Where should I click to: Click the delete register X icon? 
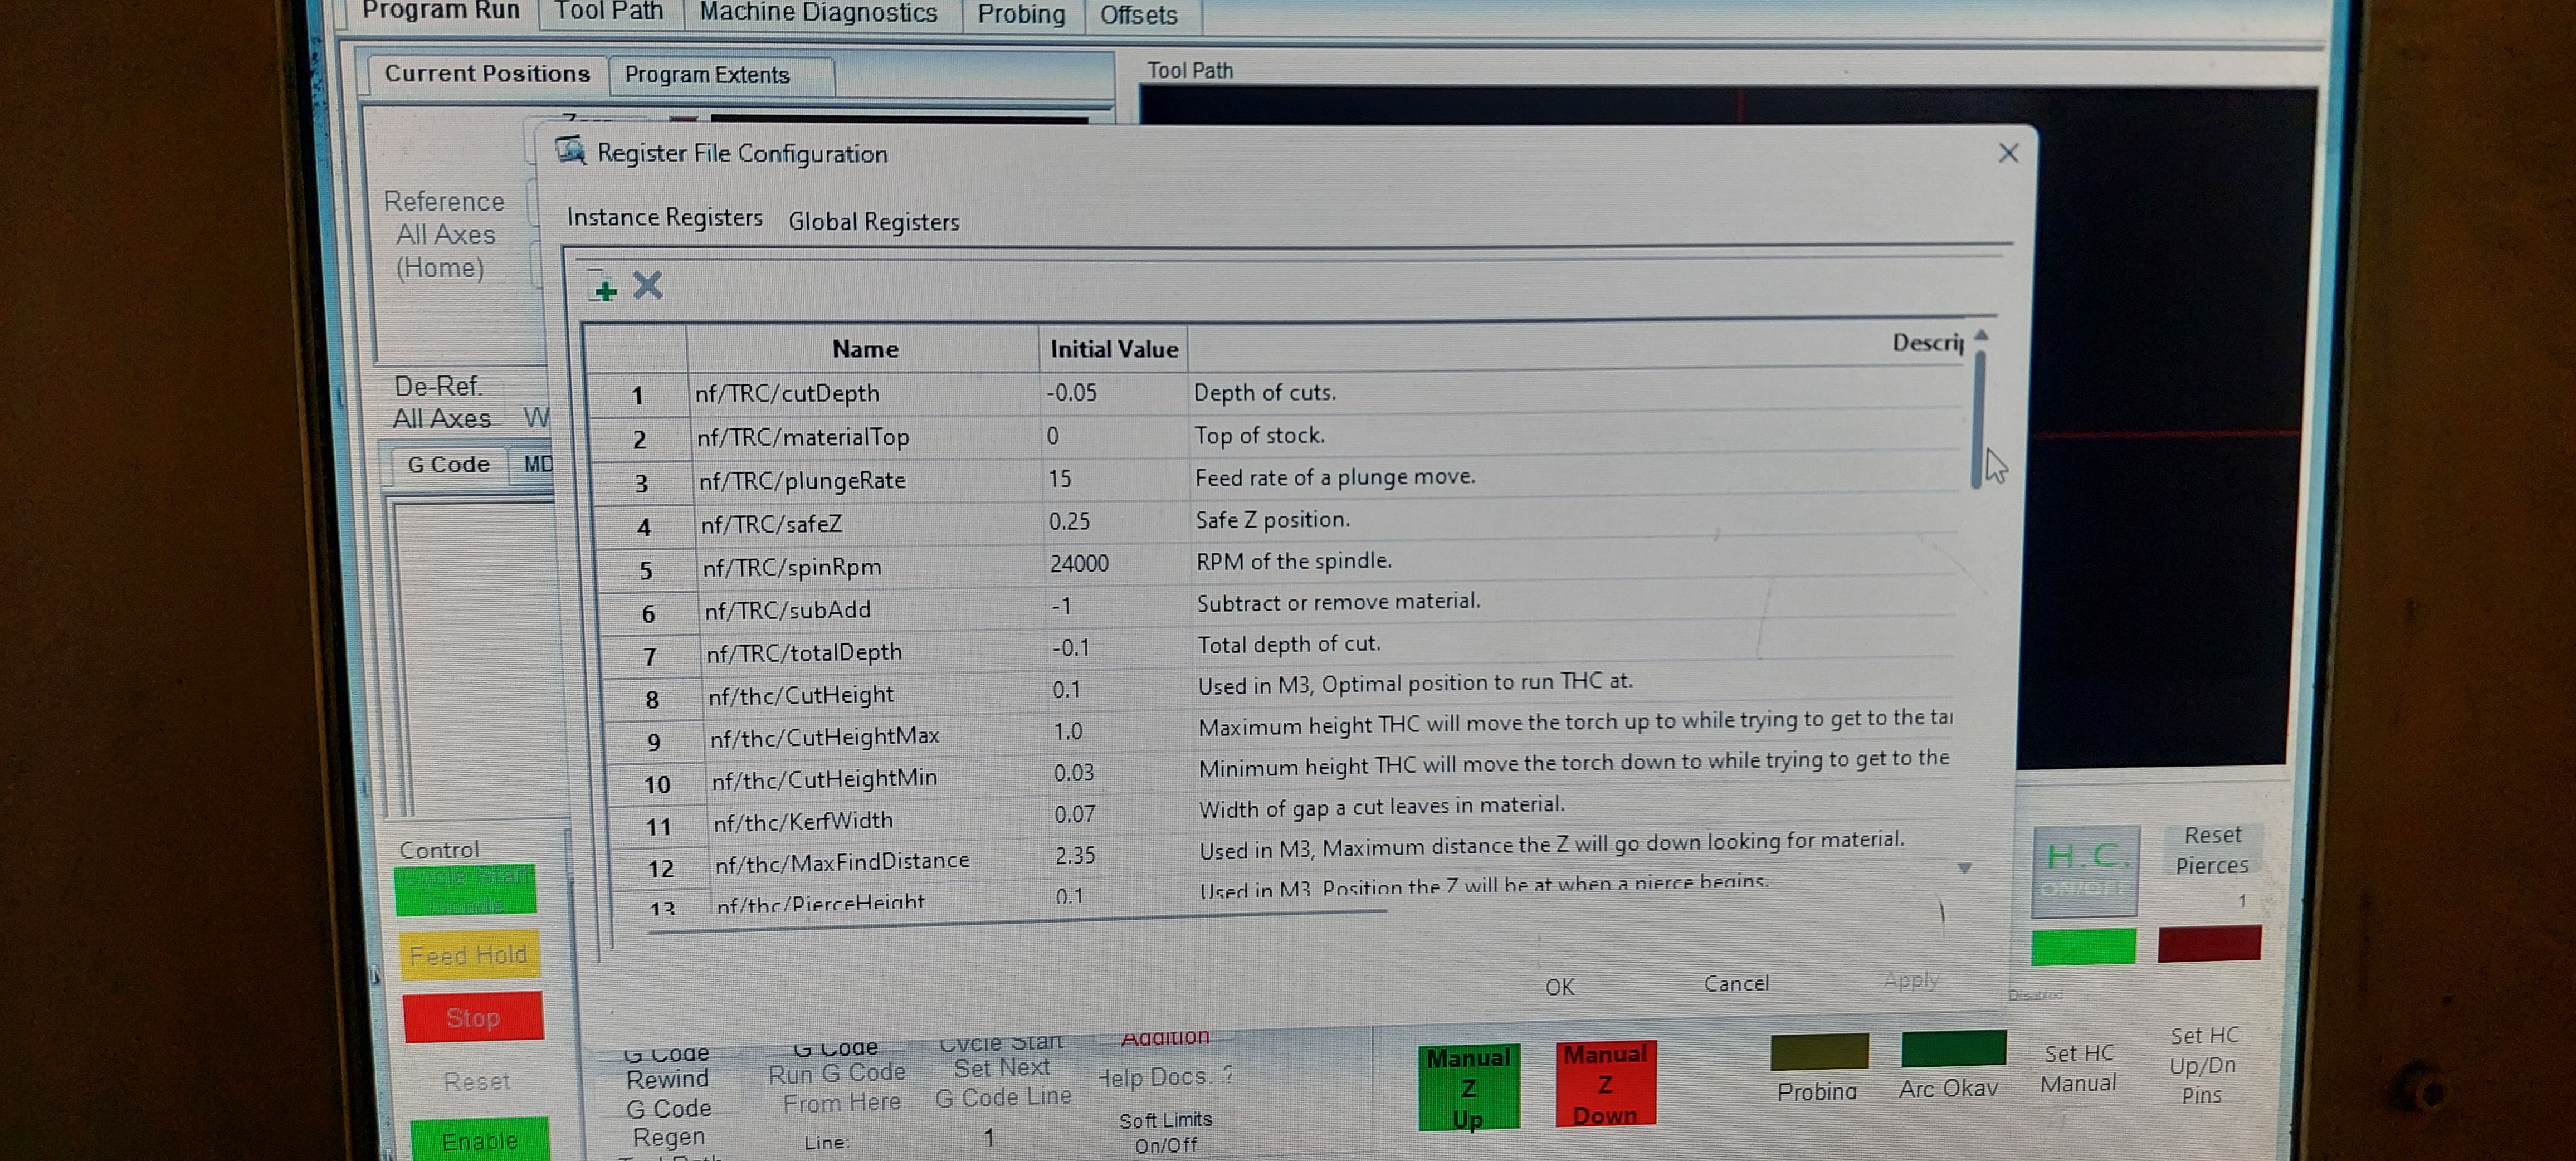648,286
